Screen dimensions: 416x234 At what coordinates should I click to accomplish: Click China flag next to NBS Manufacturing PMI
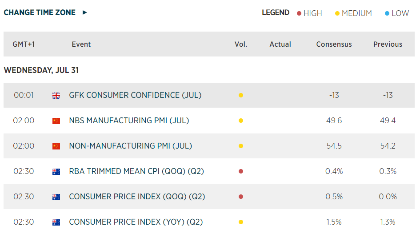(x=56, y=121)
